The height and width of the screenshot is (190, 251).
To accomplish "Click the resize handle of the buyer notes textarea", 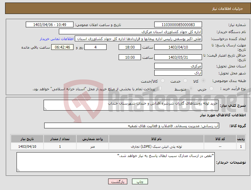I will [18, 170].
